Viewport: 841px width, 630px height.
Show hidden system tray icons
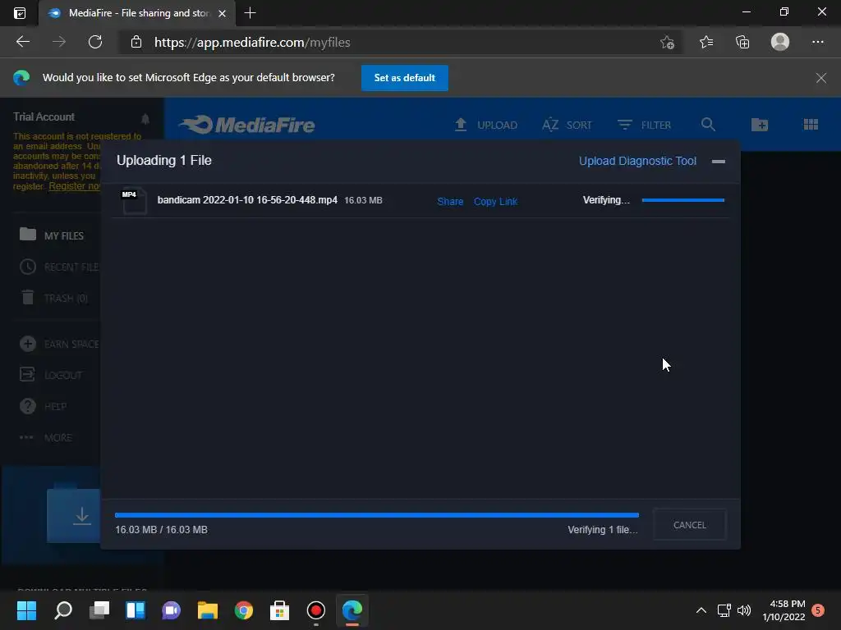[701, 610]
